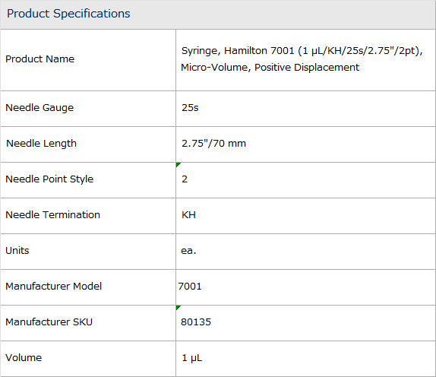Click the 2.75"/70 mm length value
The width and height of the screenshot is (436, 377).
(213, 144)
